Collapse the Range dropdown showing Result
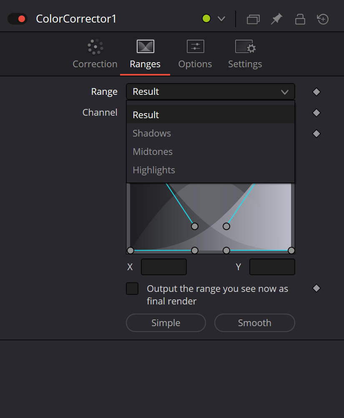 click(x=210, y=92)
